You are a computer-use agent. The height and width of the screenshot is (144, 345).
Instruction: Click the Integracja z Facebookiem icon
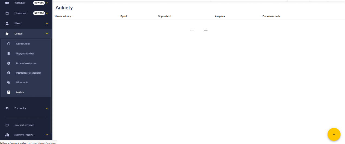tap(9, 73)
